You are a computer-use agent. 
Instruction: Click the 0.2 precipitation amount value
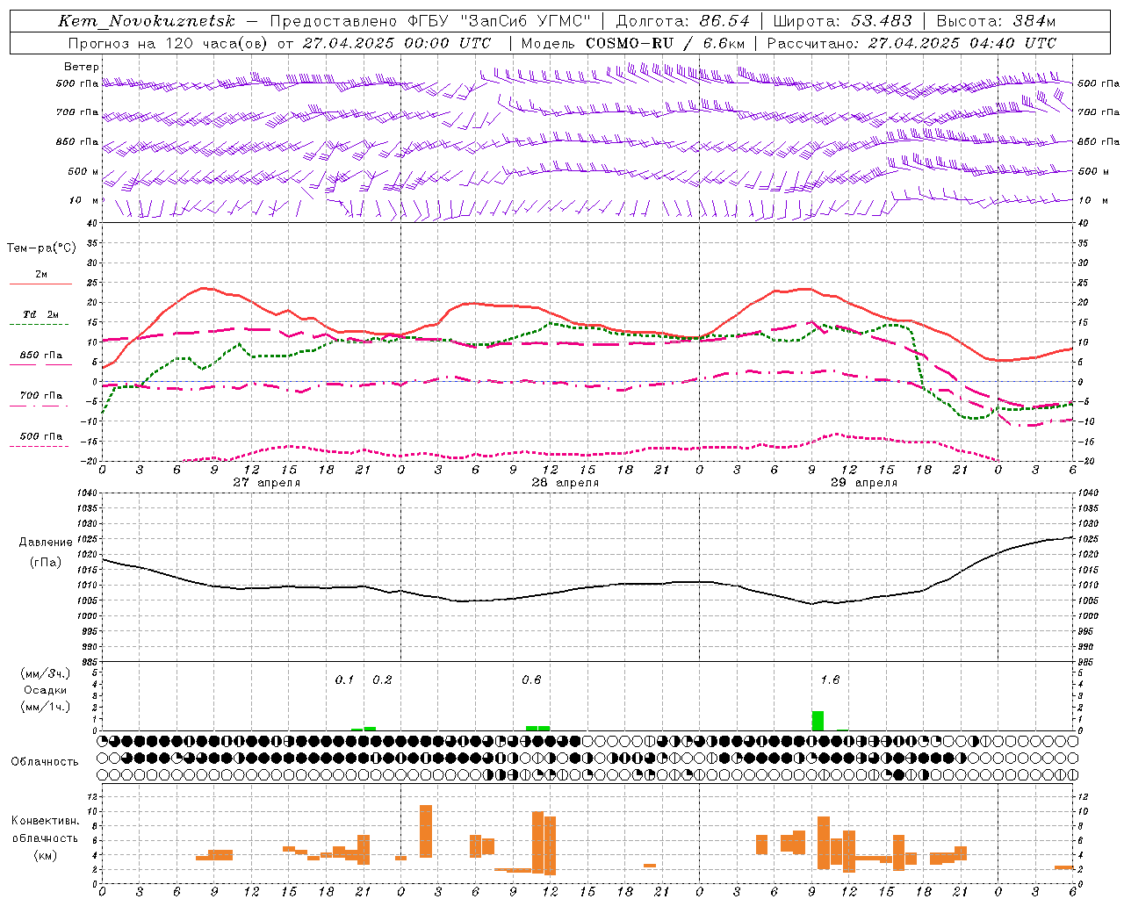pyautogui.click(x=382, y=680)
